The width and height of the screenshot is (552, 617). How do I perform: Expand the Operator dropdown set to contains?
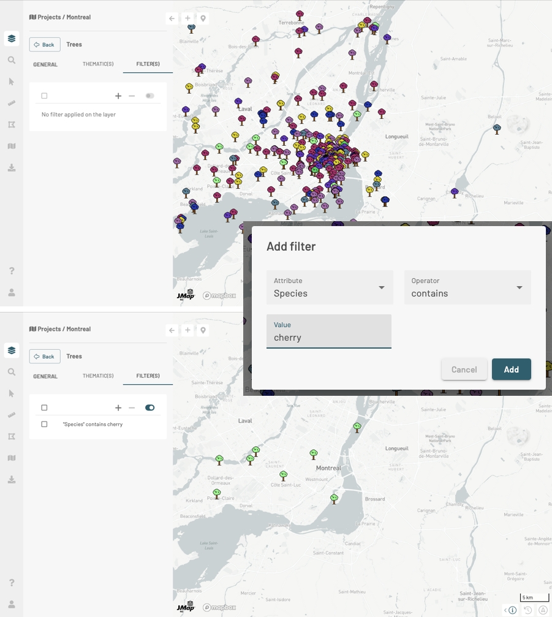[467, 287]
